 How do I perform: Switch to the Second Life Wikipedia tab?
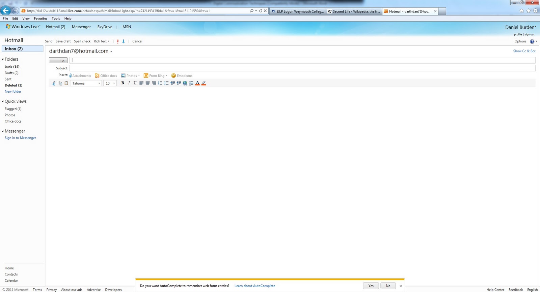[x=354, y=11]
